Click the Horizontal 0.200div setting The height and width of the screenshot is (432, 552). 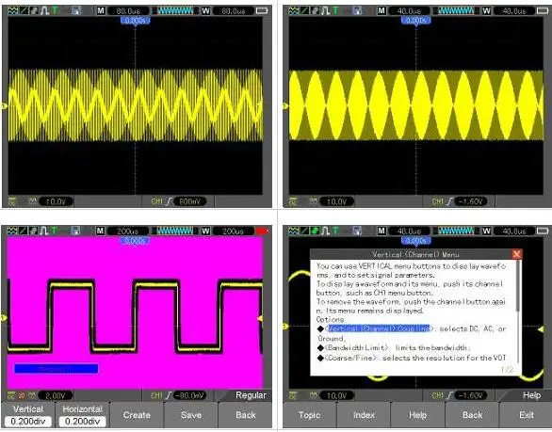(x=82, y=415)
